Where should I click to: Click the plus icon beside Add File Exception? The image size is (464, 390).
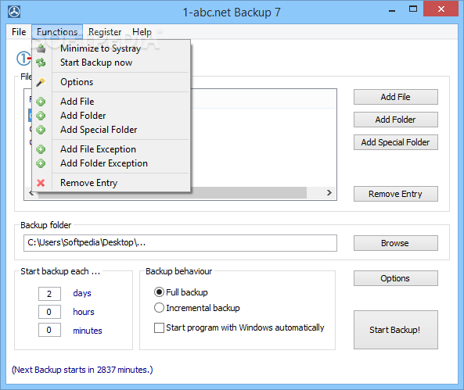[x=41, y=149]
